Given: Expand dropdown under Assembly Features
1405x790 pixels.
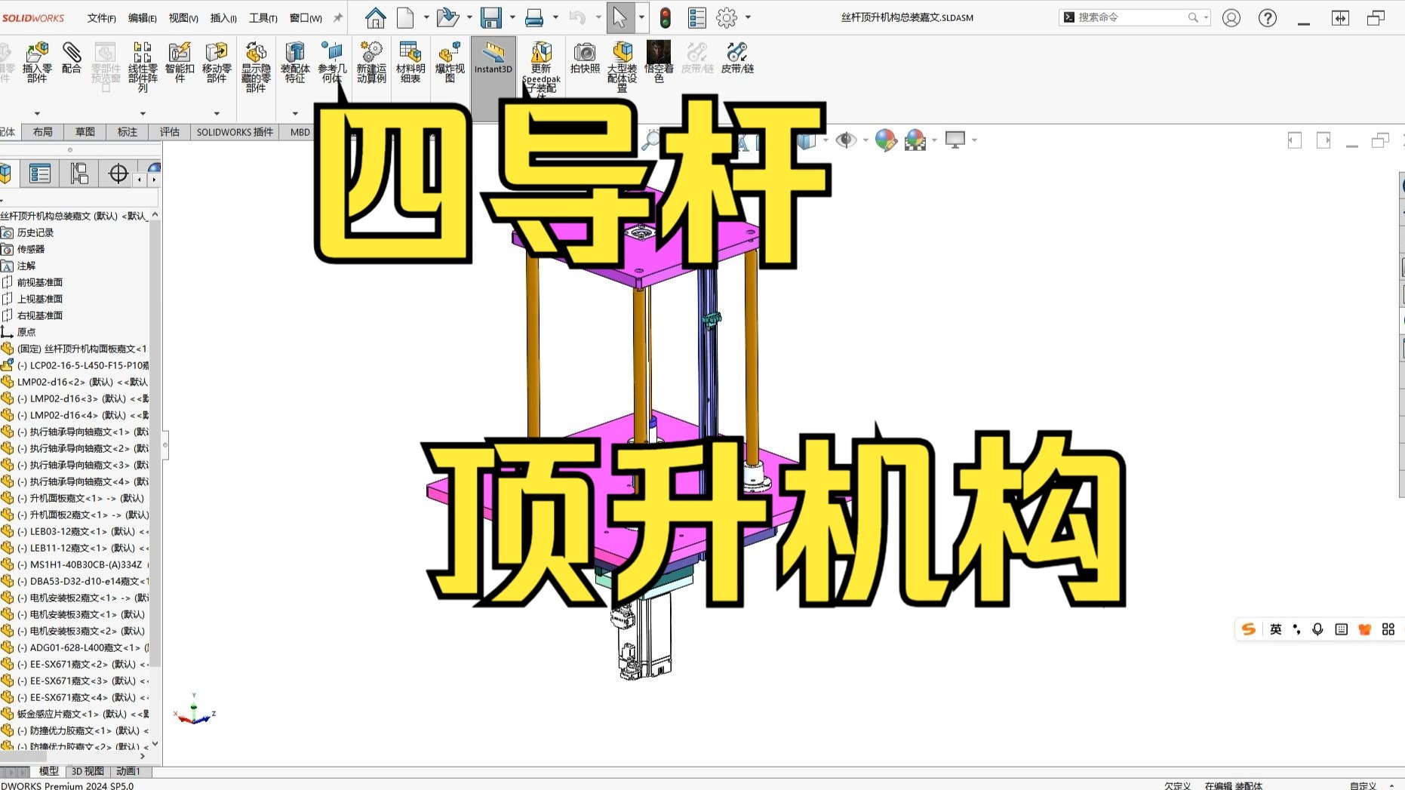Looking at the screenshot, I should 295,113.
